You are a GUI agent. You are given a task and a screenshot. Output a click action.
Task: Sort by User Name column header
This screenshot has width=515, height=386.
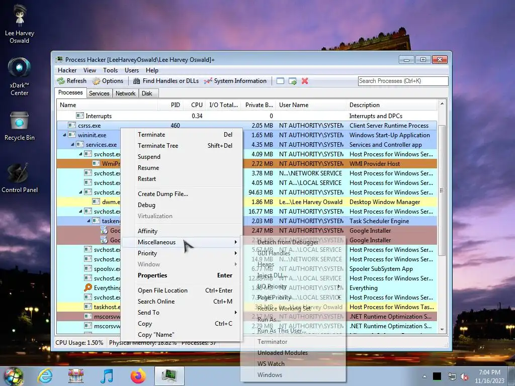point(311,105)
